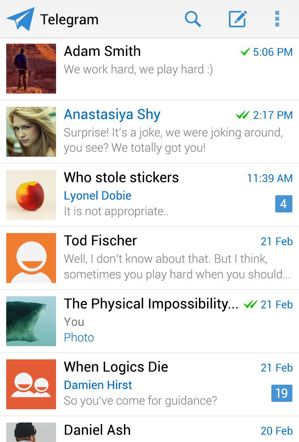This screenshot has width=299, height=442.
Task: Tap the shark picture group avatar
Action: pyautogui.click(x=31, y=321)
